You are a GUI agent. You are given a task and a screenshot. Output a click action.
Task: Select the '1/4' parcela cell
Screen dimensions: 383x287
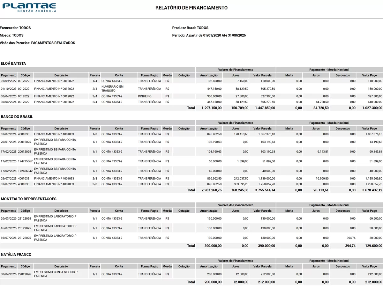(95, 81)
